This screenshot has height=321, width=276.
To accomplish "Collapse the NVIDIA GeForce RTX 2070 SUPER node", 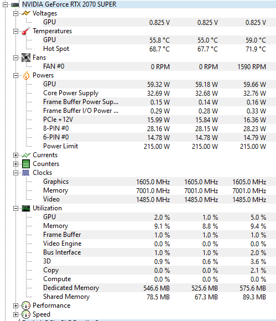I will (x=5, y=4).
